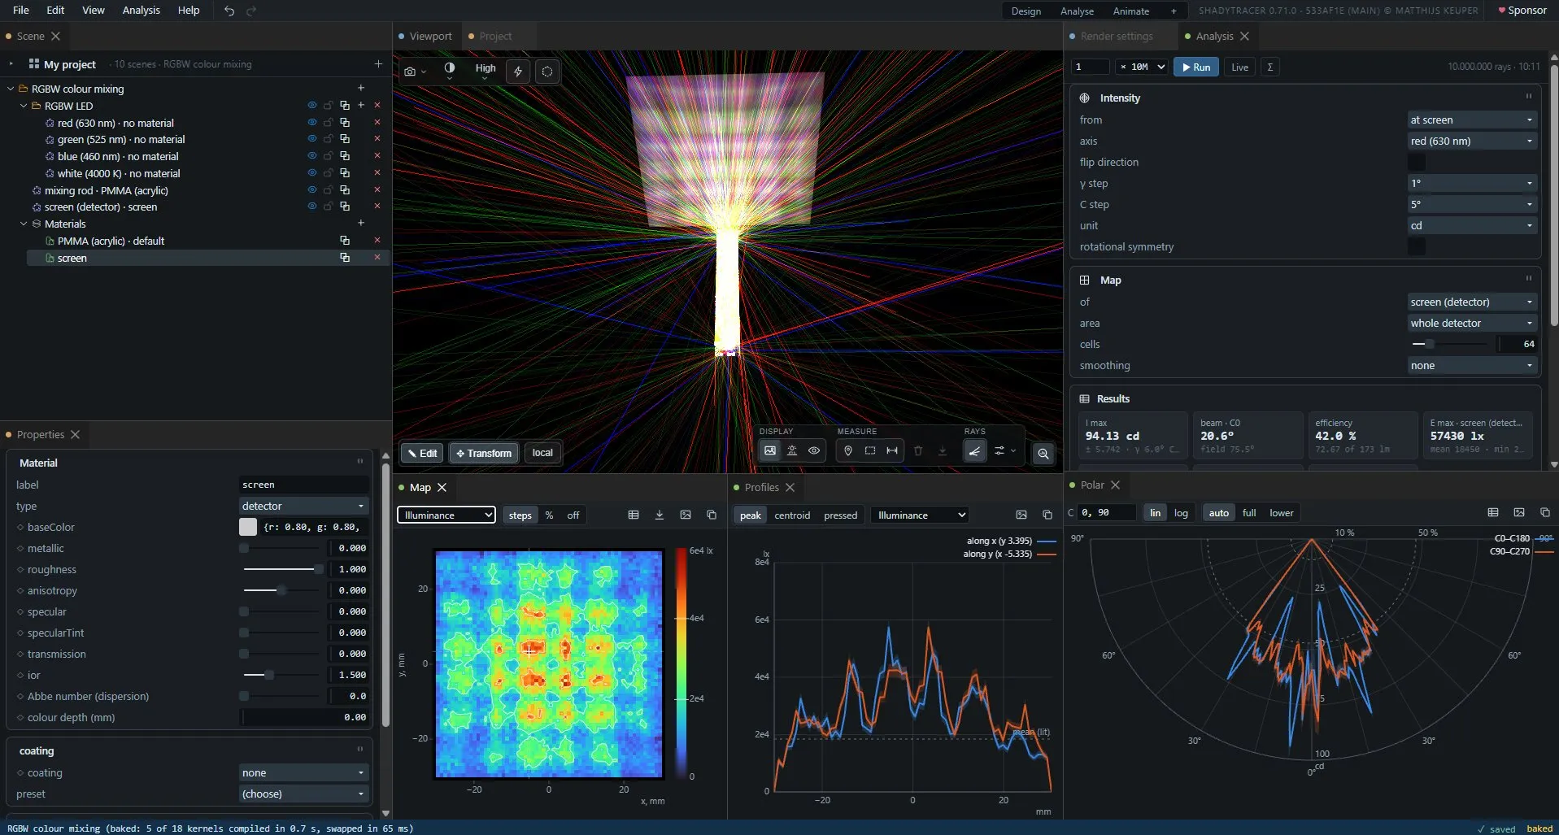Delete the blue (460 nm) source
The height and width of the screenshot is (835, 1559).
[377, 156]
